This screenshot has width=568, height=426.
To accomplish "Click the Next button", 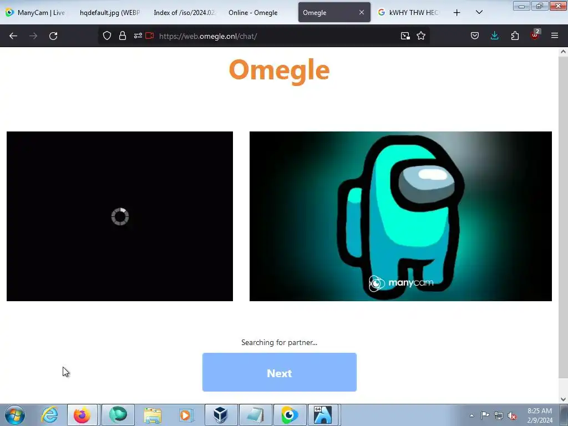I will tap(280, 372).
